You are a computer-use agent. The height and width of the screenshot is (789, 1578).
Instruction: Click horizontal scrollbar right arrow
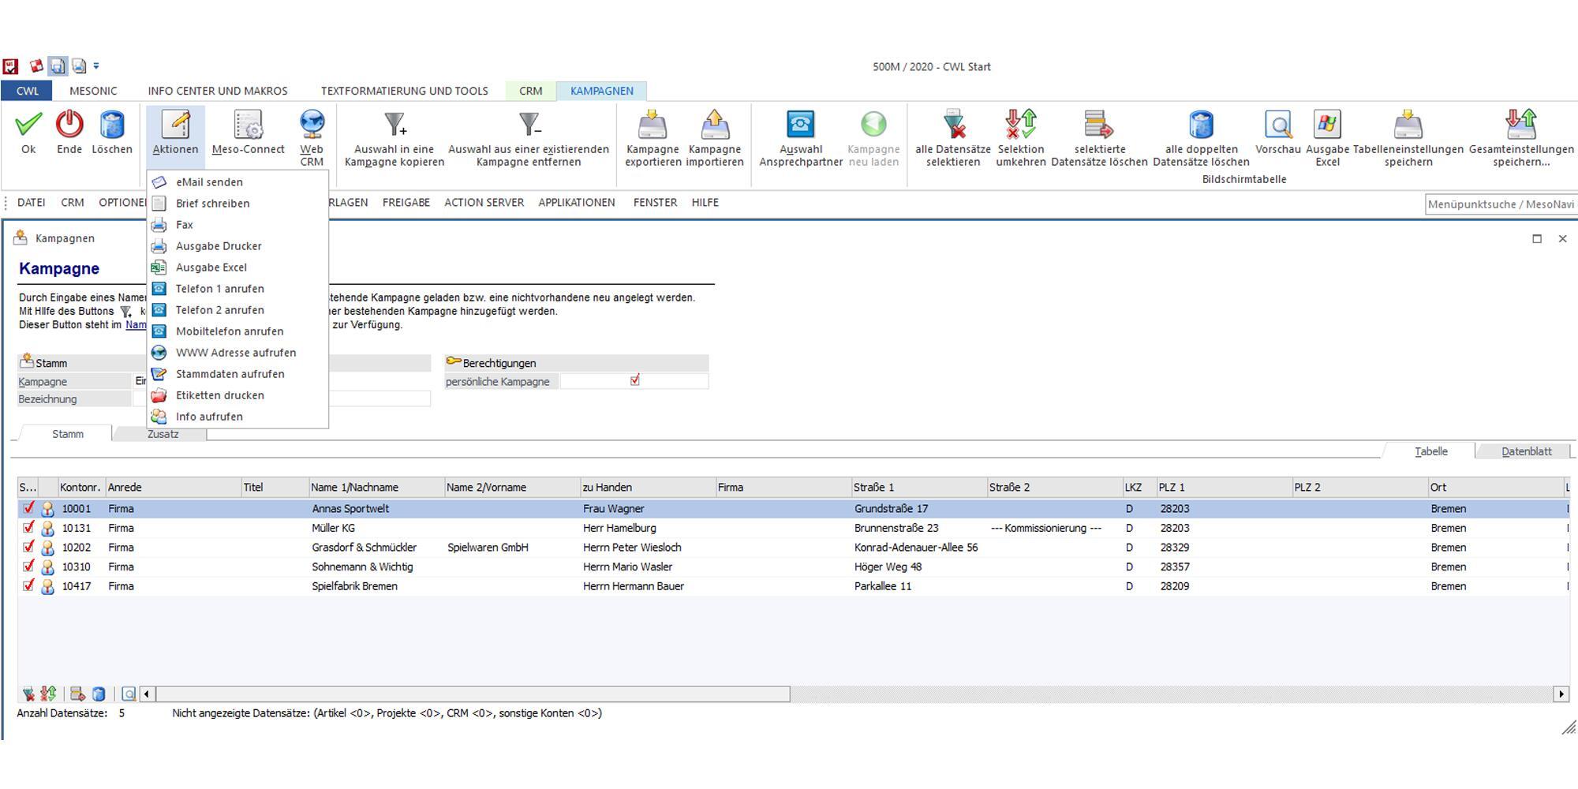1561,694
